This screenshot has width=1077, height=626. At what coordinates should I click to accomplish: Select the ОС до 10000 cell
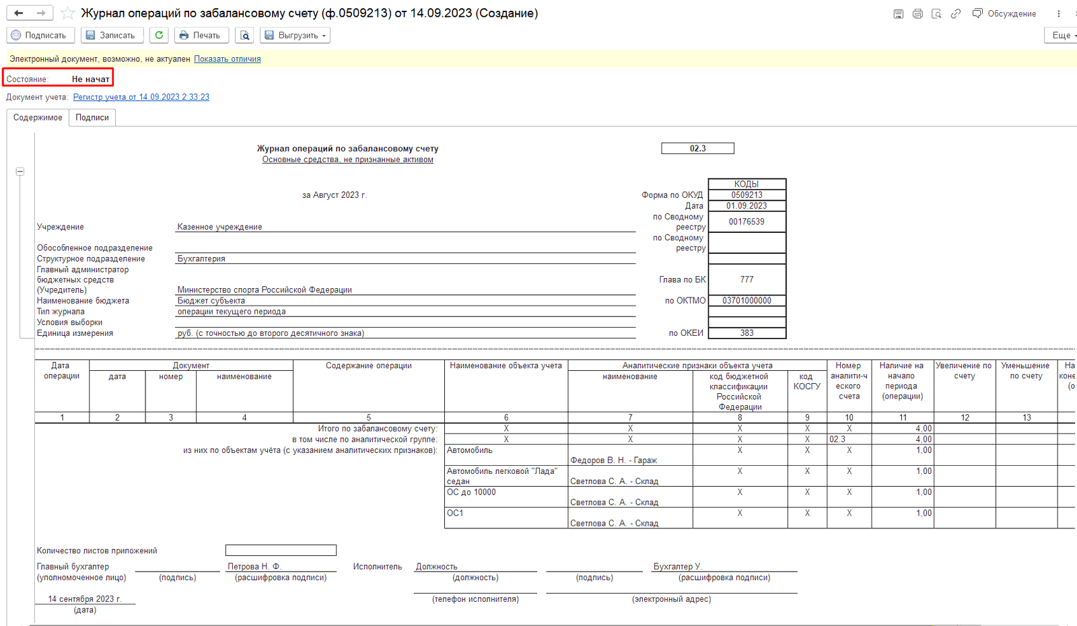click(x=506, y=497)
